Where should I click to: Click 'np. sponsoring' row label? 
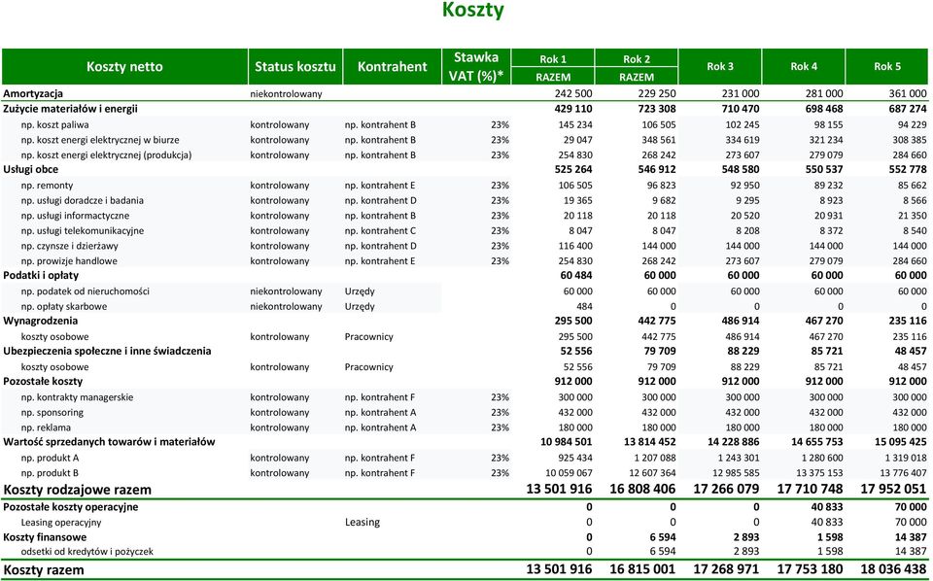coord(52,413)
